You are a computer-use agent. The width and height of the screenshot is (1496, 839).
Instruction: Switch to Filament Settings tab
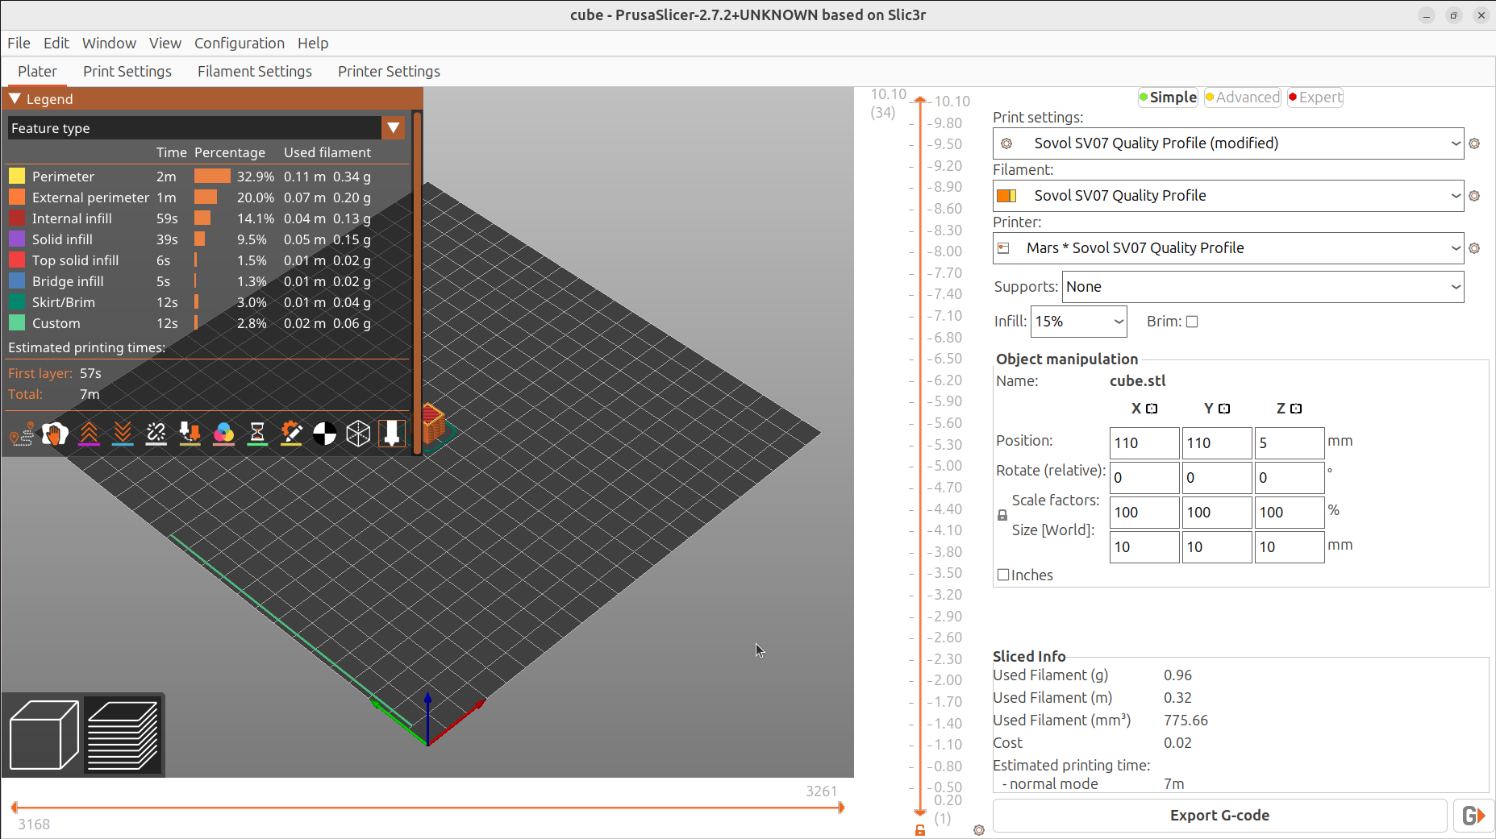pyautogui.click(x=255, y=71)
